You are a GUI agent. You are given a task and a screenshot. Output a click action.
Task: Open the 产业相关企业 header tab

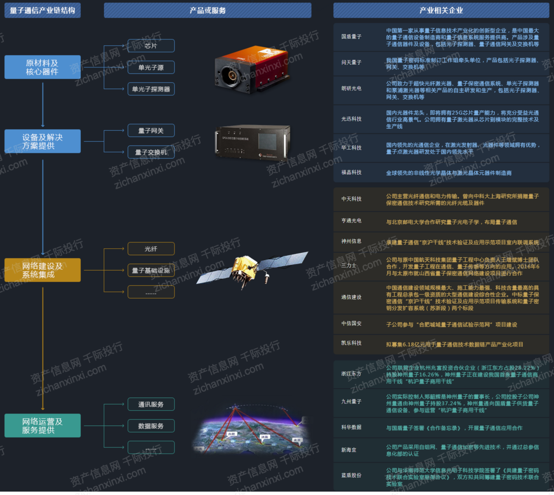pyautogui.click(x=441, y=10)
